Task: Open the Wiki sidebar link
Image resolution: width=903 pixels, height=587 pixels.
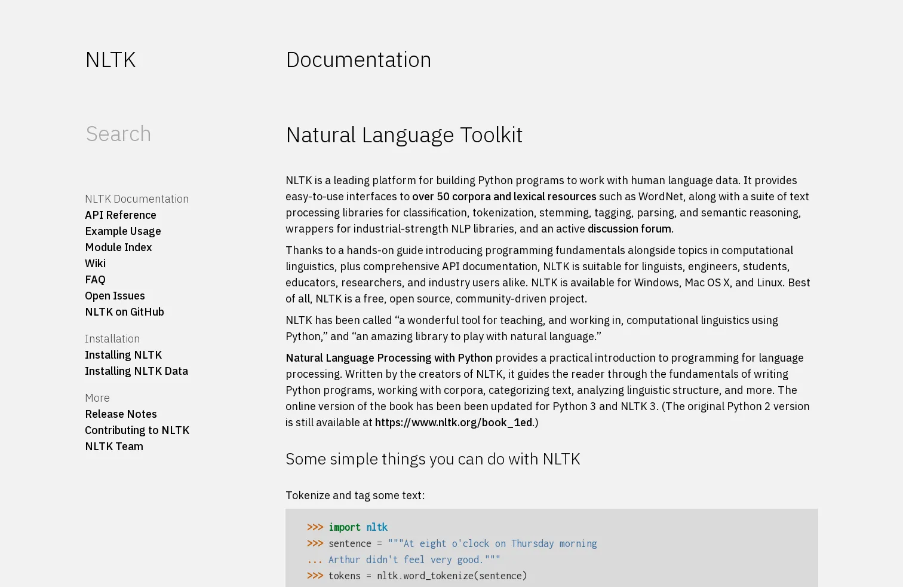Action: [95, 263]
